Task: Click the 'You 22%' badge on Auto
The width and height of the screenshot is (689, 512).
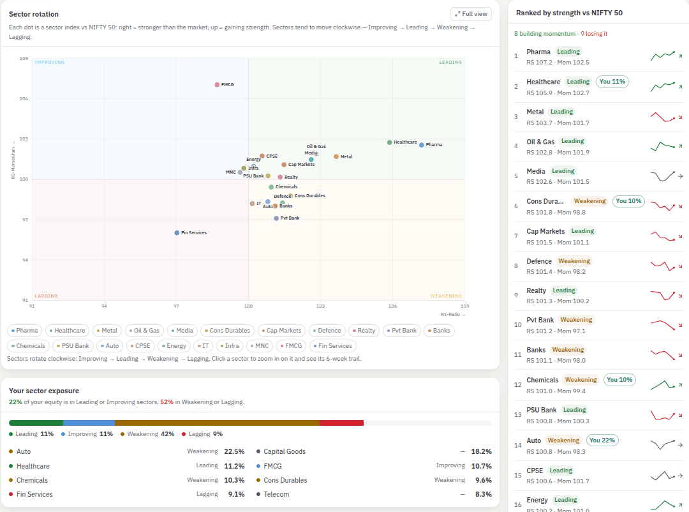Action: [602, 440]
